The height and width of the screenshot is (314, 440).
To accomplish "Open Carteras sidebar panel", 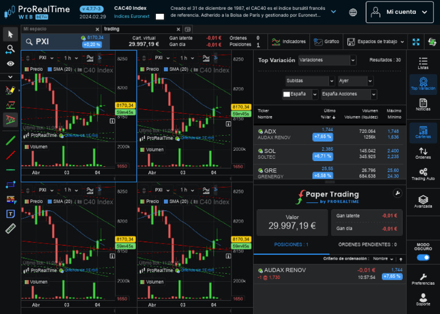I will pos(423,132).
